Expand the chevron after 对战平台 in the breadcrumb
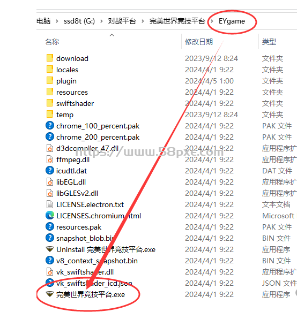Screen dimensions: 297x312 click(x=143, y=21)
